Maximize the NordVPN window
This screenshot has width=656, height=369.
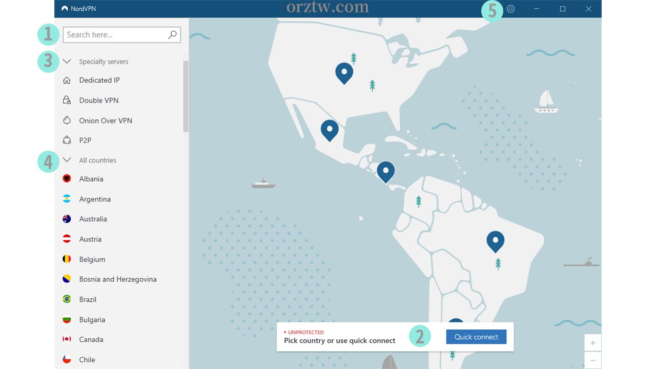562,9
